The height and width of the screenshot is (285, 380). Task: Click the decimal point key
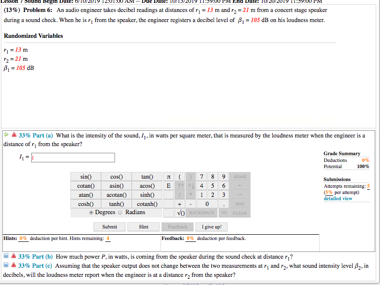click(x=223, y=204)
